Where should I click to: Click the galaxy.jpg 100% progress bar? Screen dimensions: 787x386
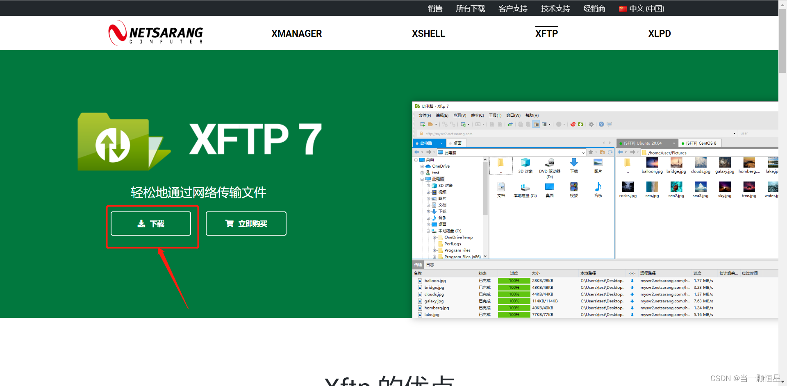coord(514,301)
